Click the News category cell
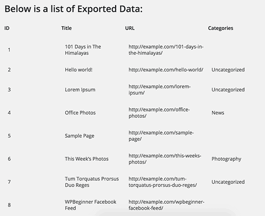265x216 pixels. (218, 113)
